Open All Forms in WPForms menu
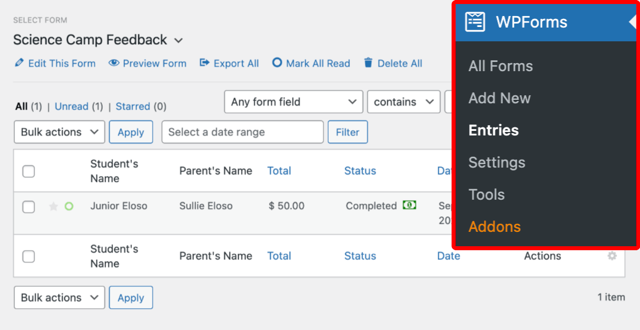The image size is (640, 330). [501, 66]
